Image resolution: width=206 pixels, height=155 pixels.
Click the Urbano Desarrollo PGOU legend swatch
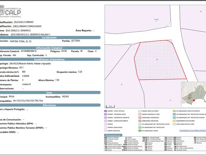pos(140,115)
